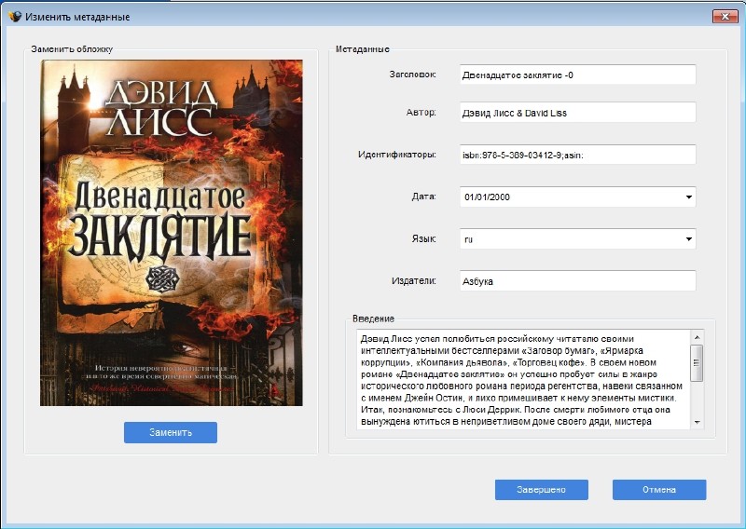
Task: Click the Метаданные group heading
Action: [362, 49]
